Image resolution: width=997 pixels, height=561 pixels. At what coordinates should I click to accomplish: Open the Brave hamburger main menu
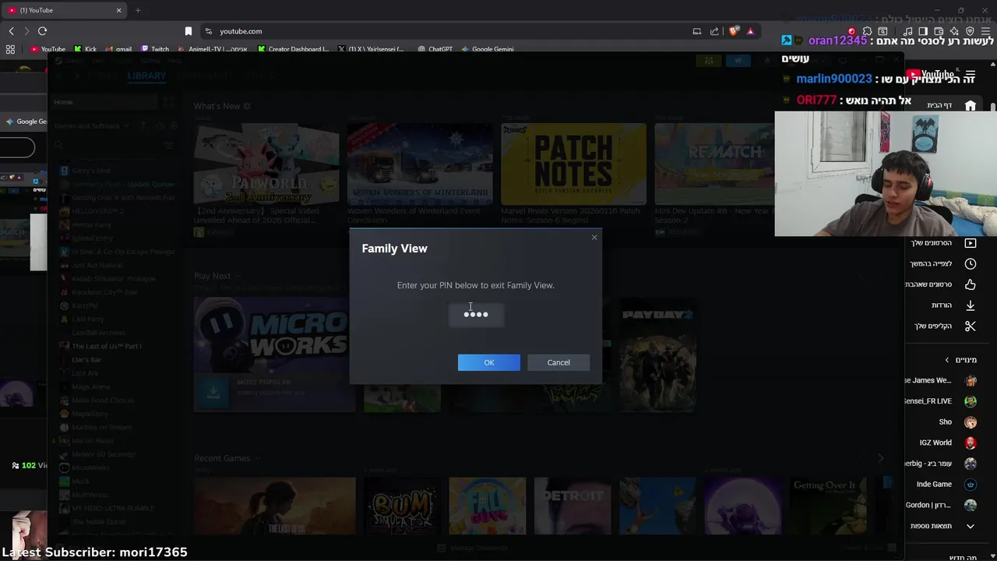[986, 31]
